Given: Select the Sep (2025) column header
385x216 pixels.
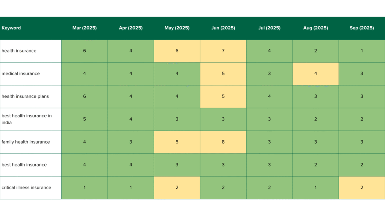Looking at the screenshot, I should click(362, 28).
